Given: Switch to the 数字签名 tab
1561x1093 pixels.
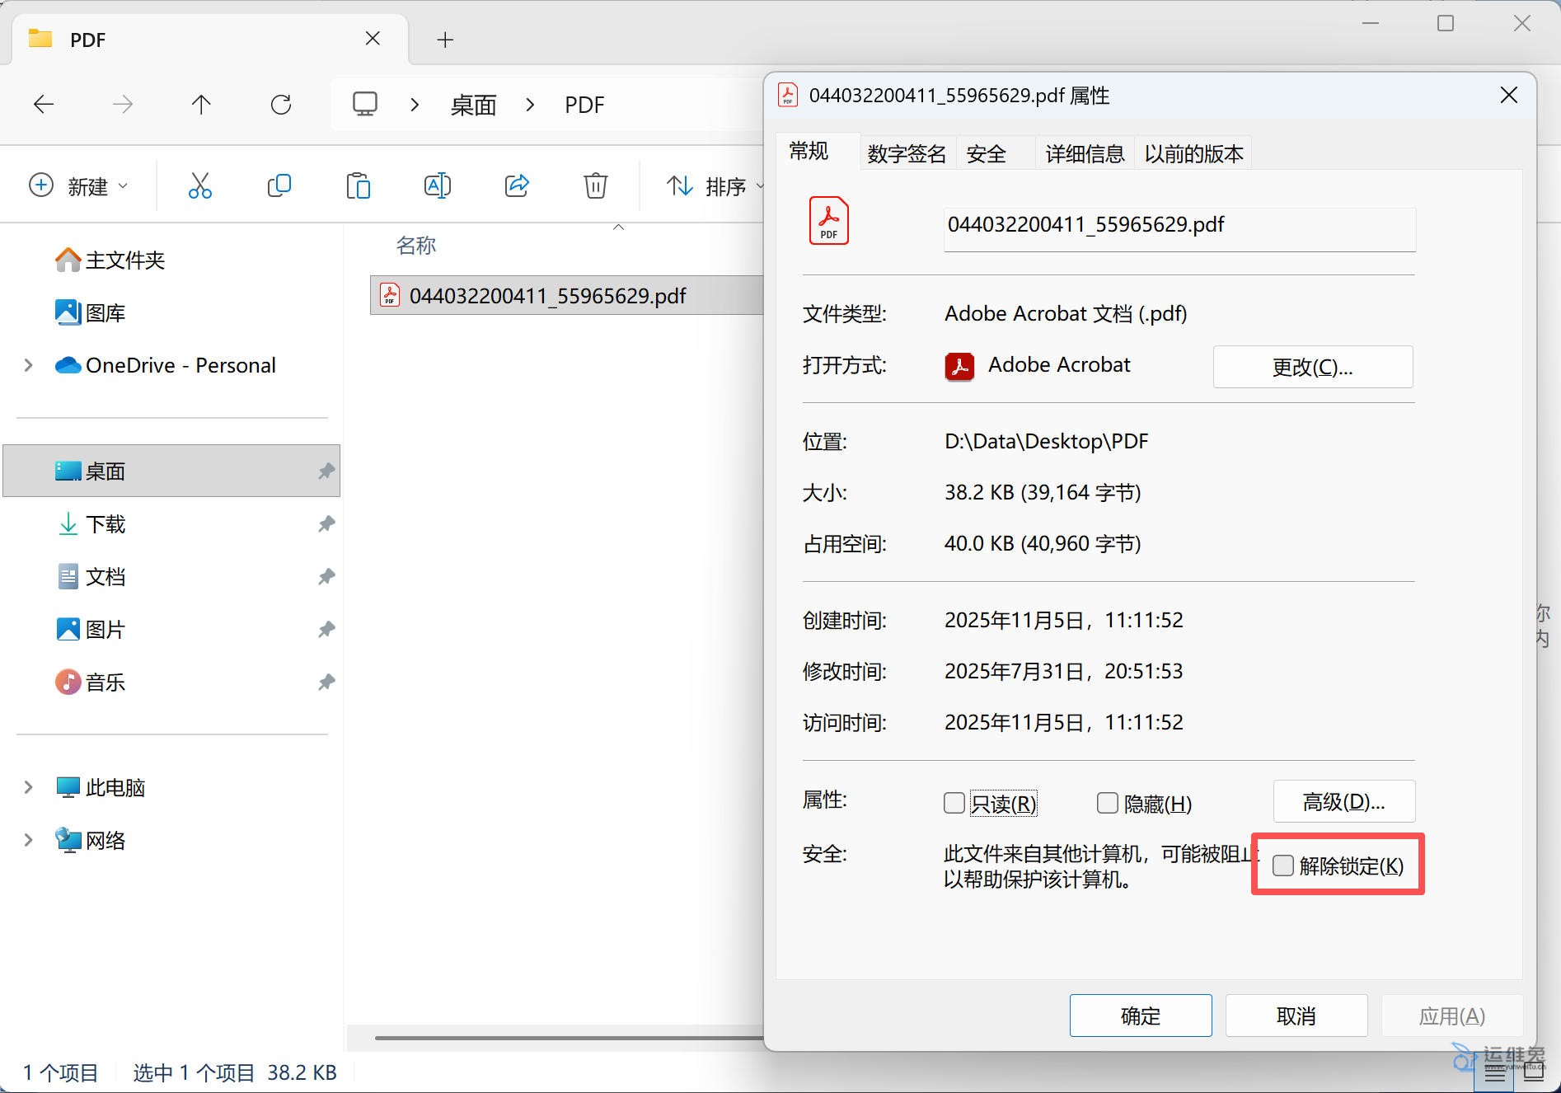Looking at the screenshot, I should pyautogui.click(x=905, y=152).
